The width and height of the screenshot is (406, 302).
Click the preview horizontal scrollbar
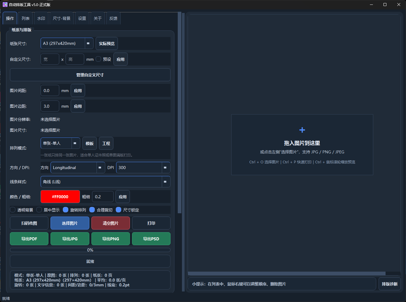tap(287, 273)
